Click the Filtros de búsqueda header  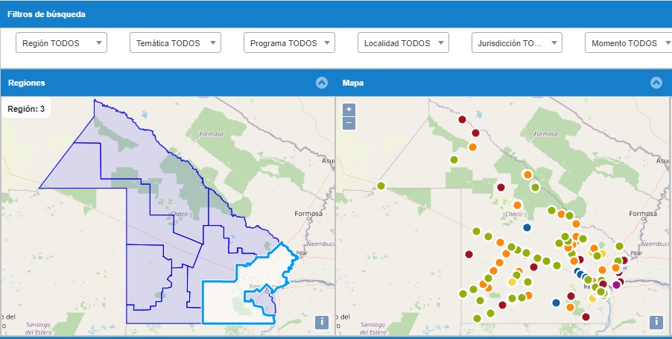point(46,14)
